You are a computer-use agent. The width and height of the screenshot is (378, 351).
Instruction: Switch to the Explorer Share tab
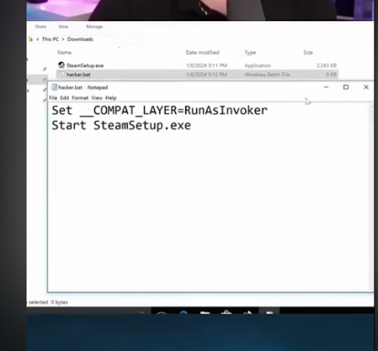coord(40,27)
